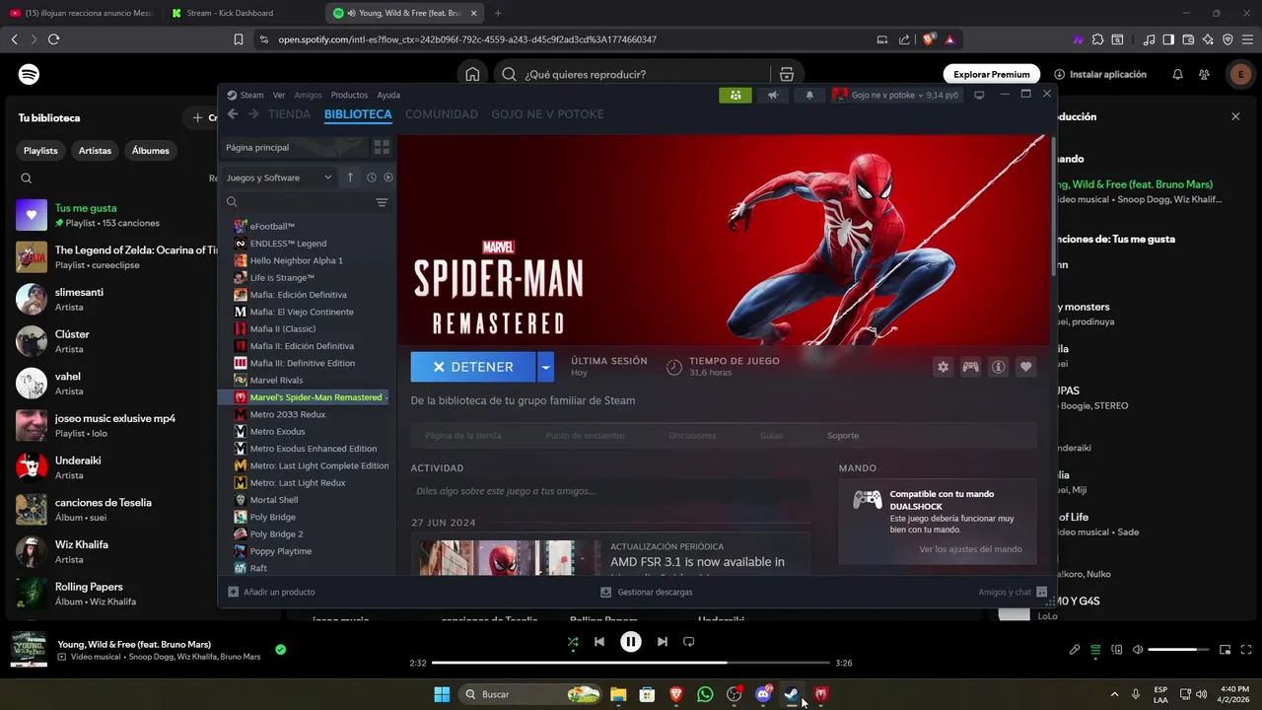1262x710 pixels.
Task: Search within Spotify library magnifier
Action: tap(27, 178)
